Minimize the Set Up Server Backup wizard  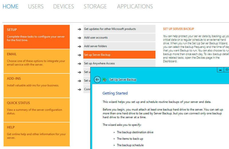220,70
